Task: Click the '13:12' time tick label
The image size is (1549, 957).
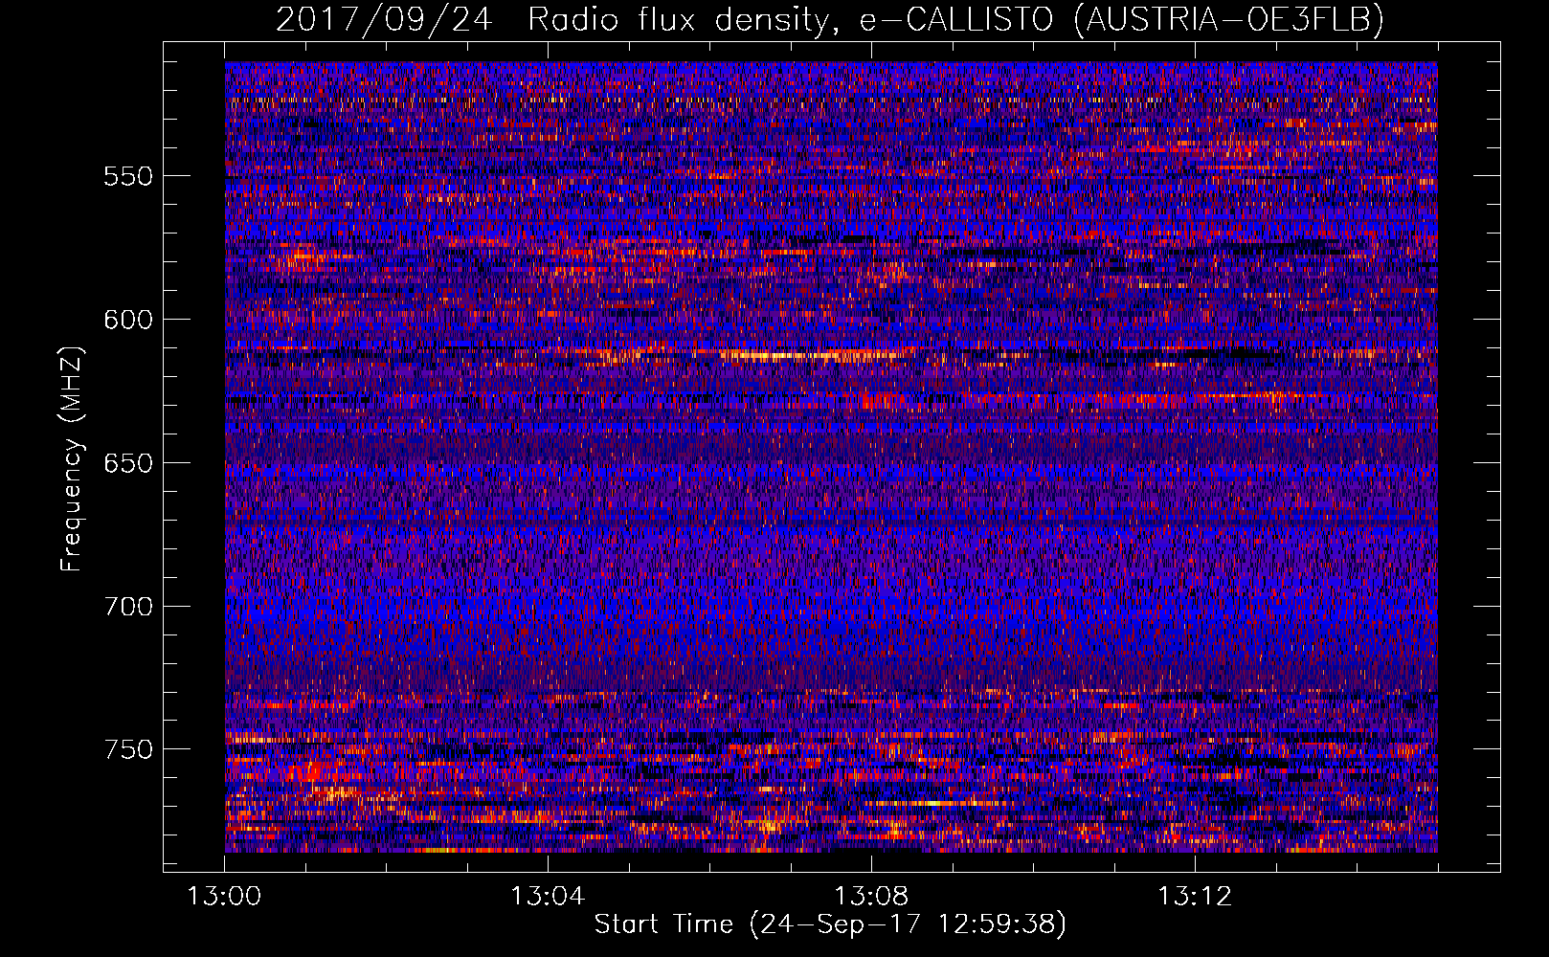Action: (x=1195, y=897)
